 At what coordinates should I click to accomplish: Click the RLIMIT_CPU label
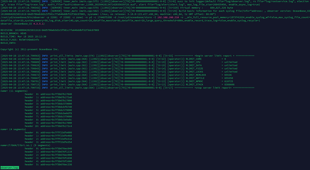tap(193, 62)
